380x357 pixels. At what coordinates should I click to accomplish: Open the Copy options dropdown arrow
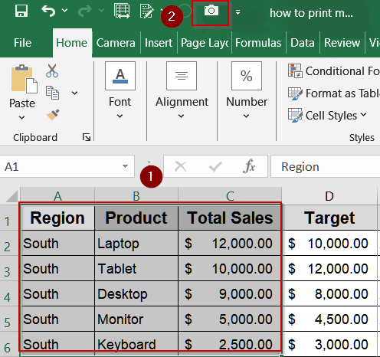click(x=74, y=93)
